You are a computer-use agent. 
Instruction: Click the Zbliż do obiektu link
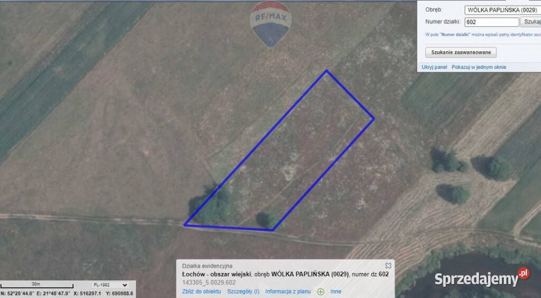tap(202, 291)
